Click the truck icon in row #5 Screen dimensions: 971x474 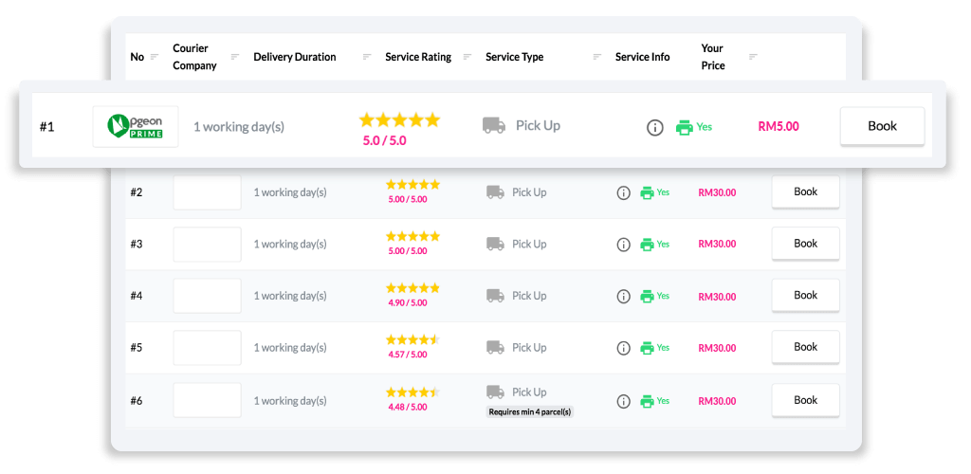click(495, 348)
